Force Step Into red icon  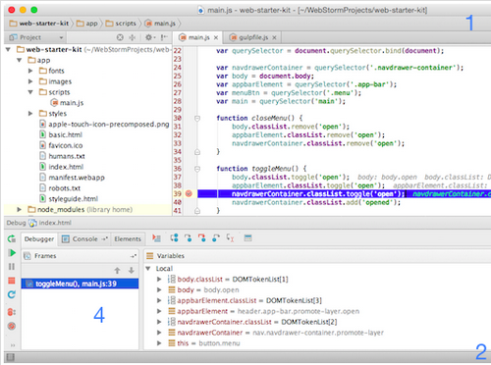(201, 238)
